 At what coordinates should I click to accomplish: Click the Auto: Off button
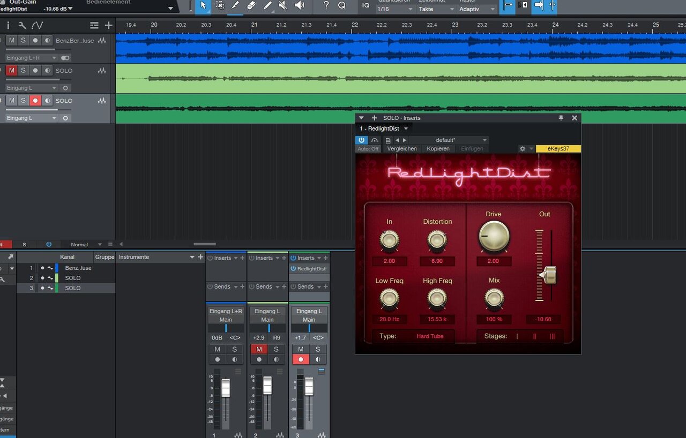point(368,149)
